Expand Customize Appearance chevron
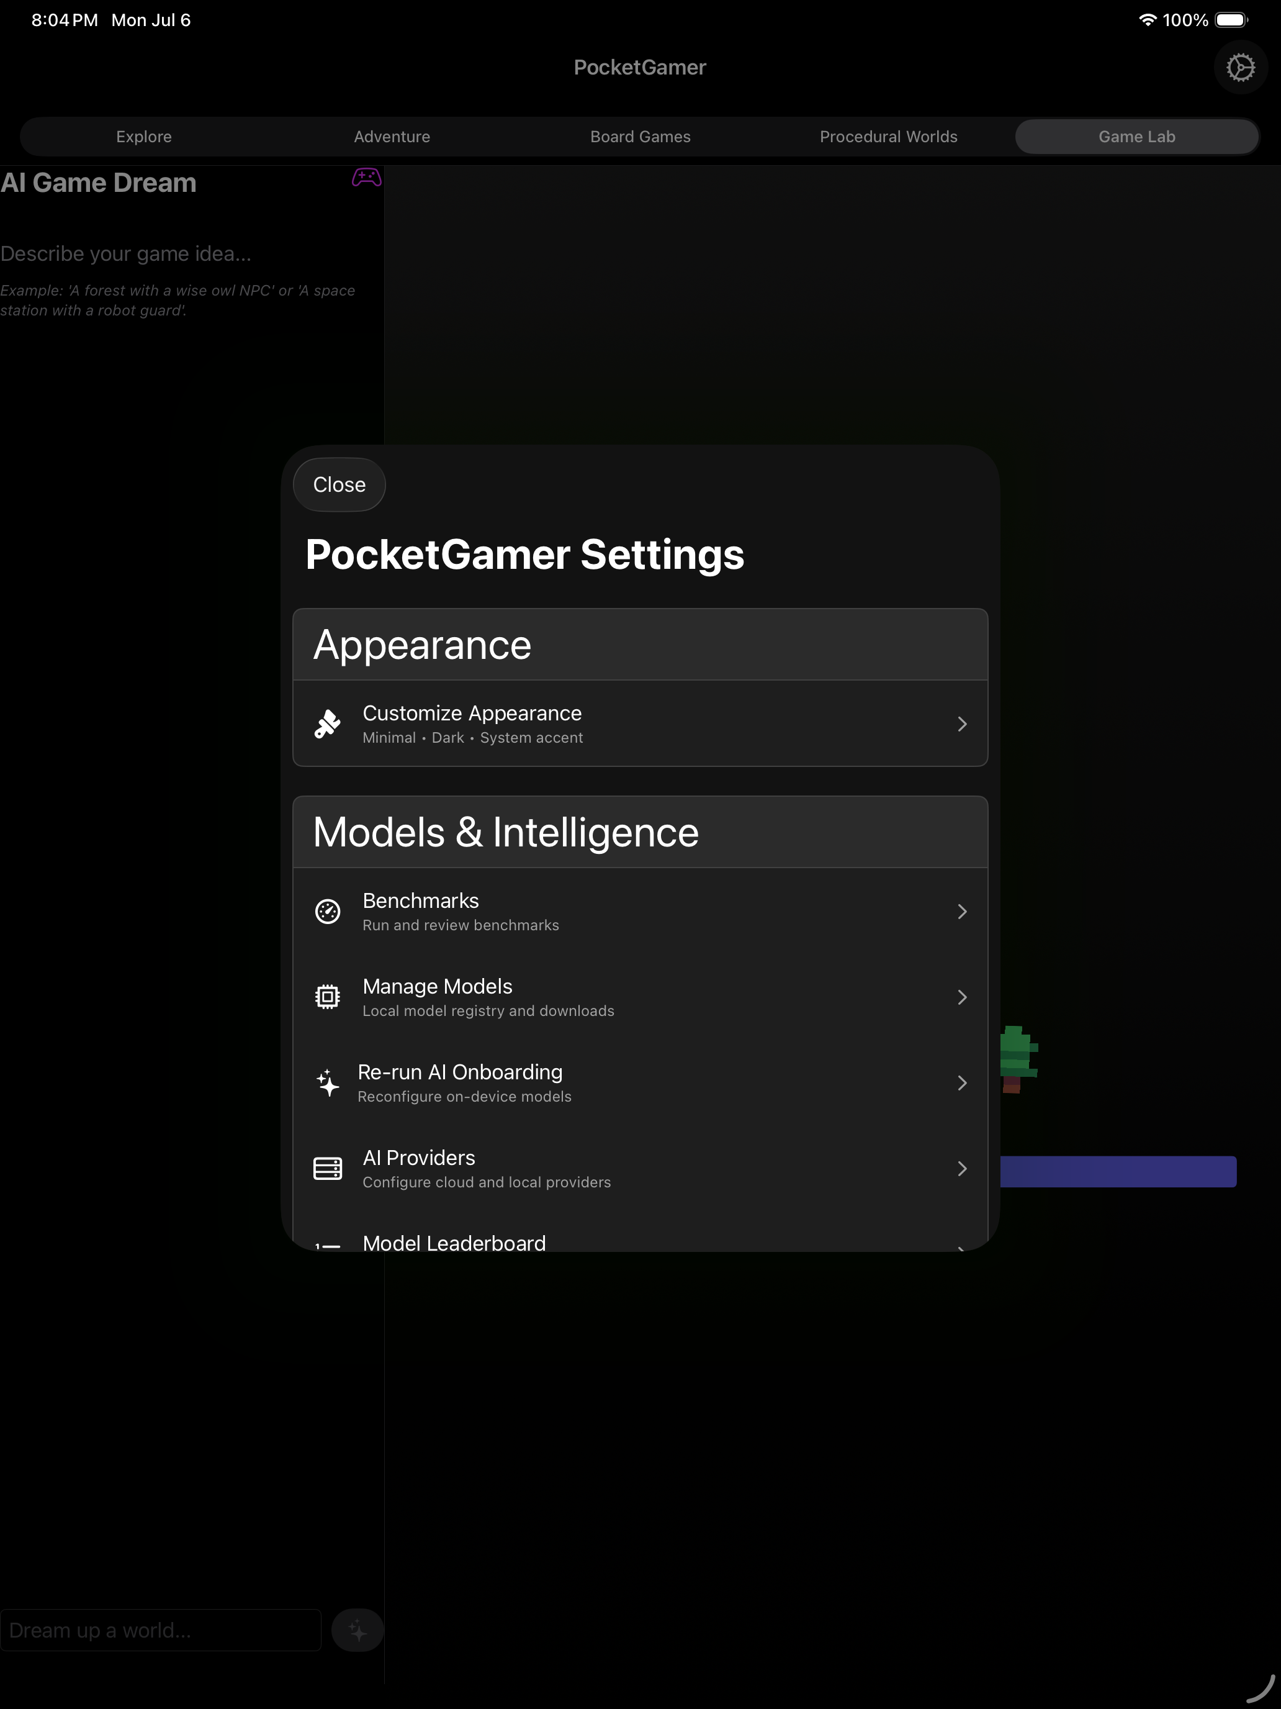The width and height of the screenshot is (1281, 1709). [x=962, y=724]
